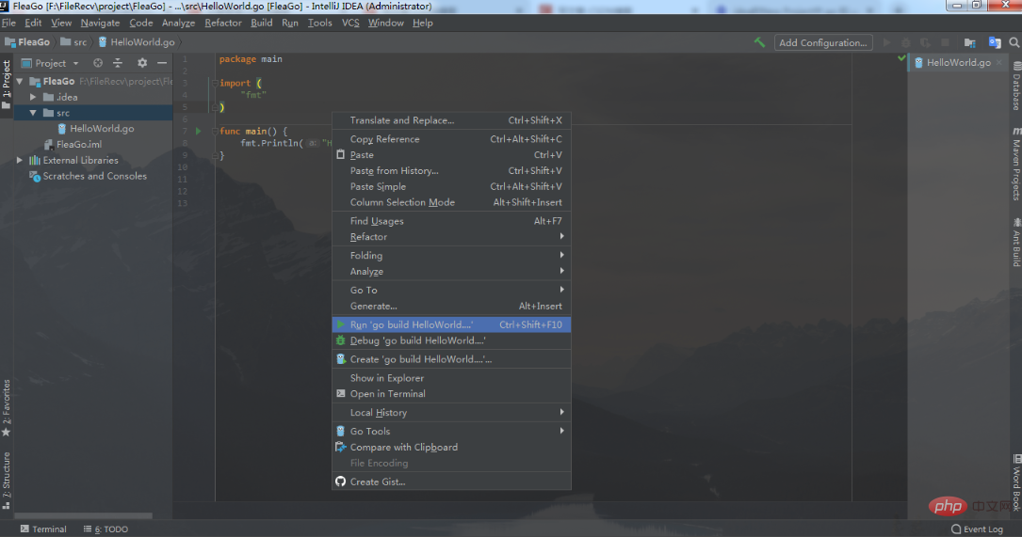
Task: Click the Add Configuration button
Action: 823,42
